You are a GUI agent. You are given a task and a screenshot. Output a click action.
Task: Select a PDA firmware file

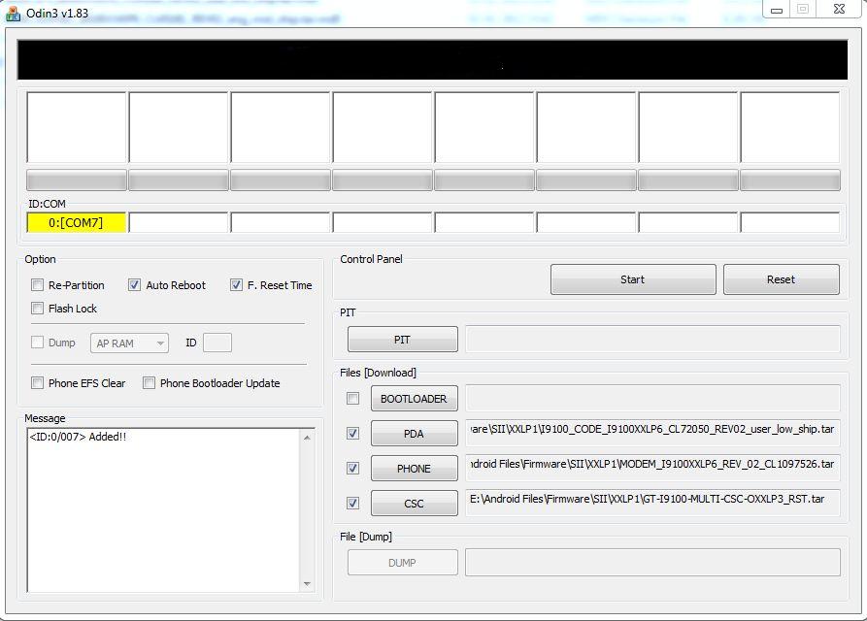tap(415, 433)
